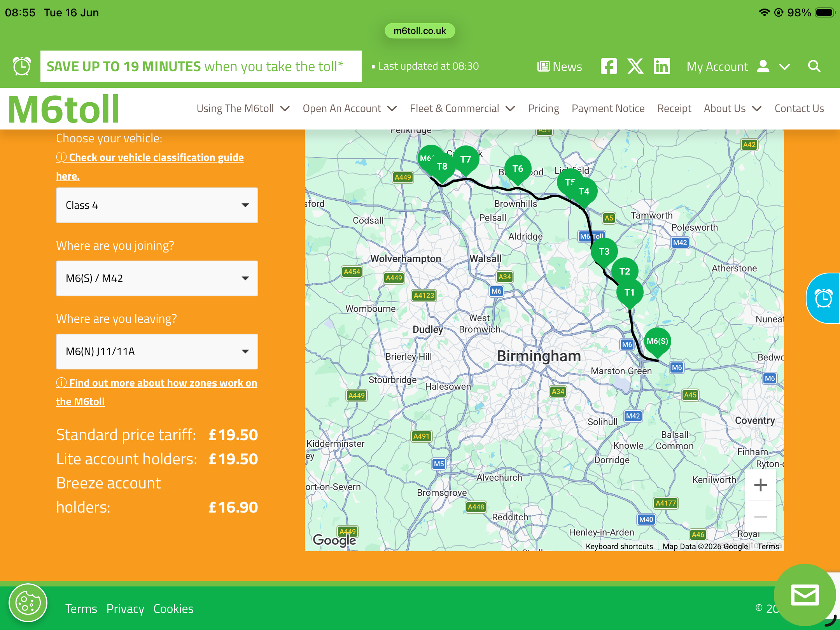Image resolution: width=840 pixels, height=630 pixels.
Task: Select the M6(S) map marker
Action: [657, 342]
